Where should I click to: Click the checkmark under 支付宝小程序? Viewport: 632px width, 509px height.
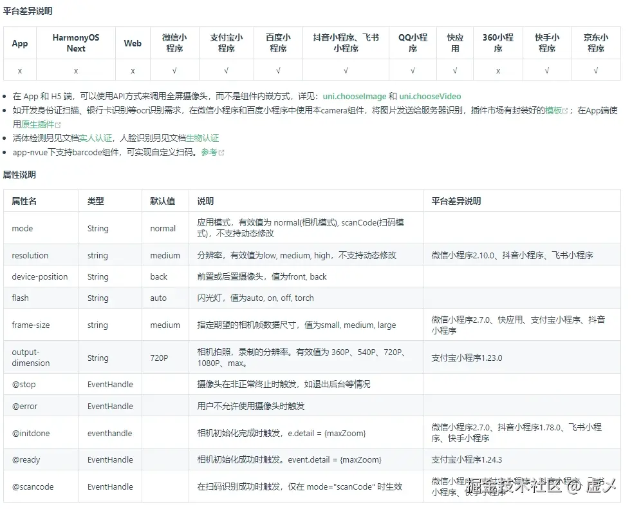(x=226, y=71)
